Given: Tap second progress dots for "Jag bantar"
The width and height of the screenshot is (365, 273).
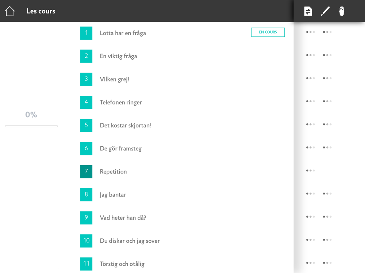Looking at the screenshot, I should click(x=327, y=194).
